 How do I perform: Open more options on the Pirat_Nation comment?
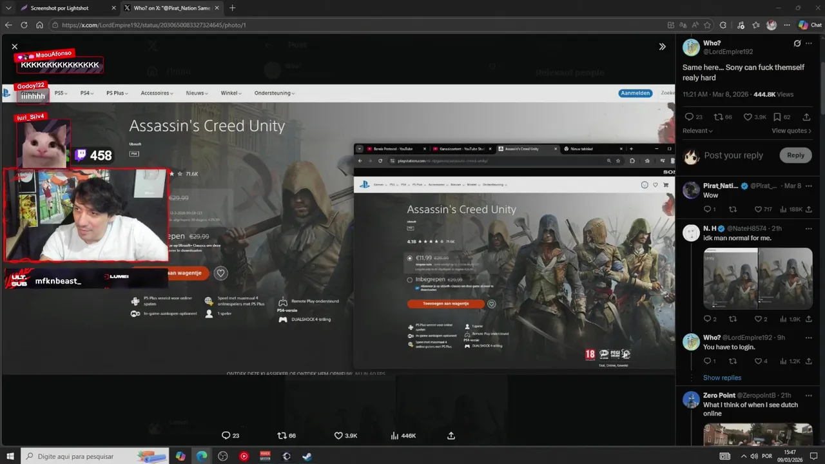[x=809, y=186]
